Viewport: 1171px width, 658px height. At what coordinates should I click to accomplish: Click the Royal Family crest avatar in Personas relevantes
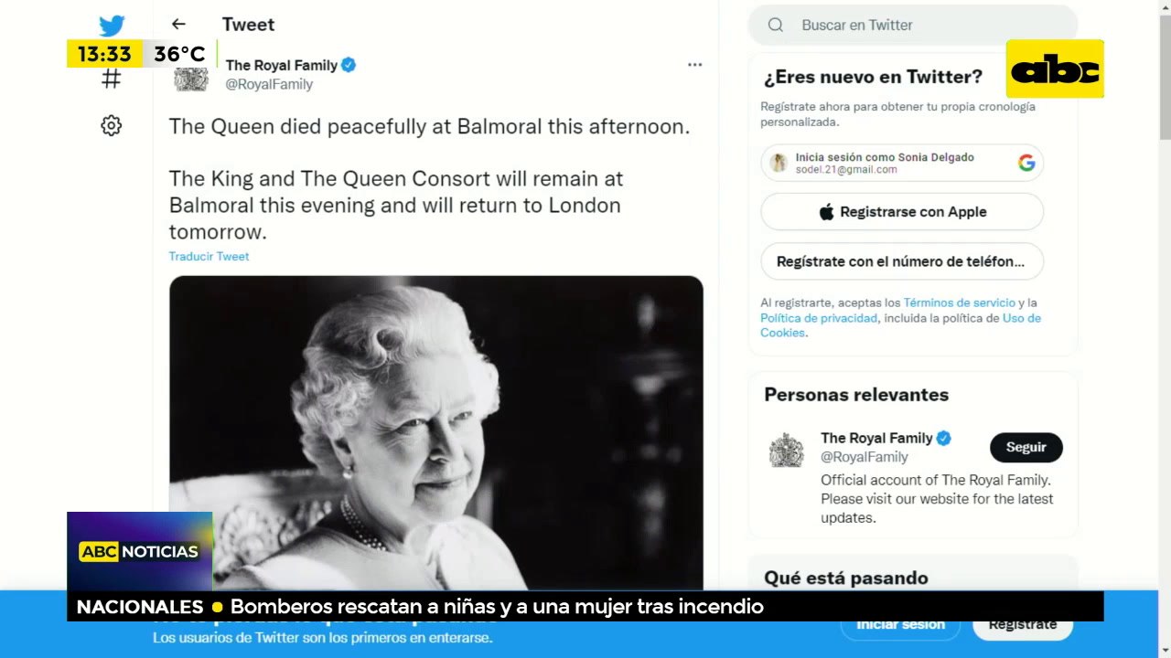(x=786, y=450)
